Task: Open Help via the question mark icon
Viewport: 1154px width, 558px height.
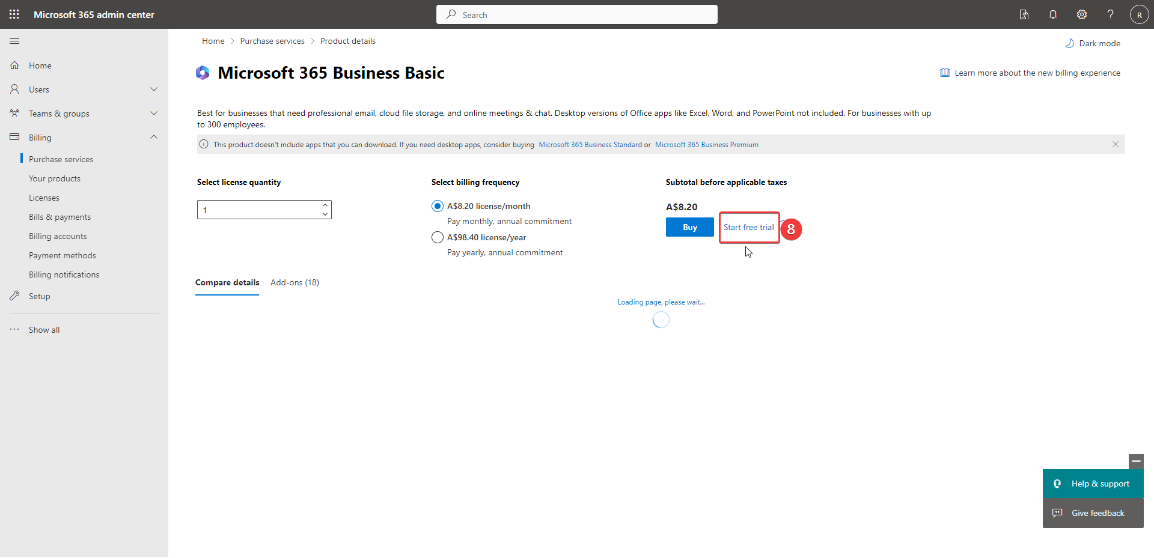Action: pos(1110,14)
